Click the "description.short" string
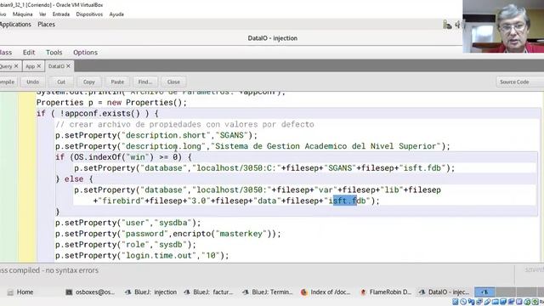Image resolution: width=544 pixels, height=306 pixels. click(166, 135)
